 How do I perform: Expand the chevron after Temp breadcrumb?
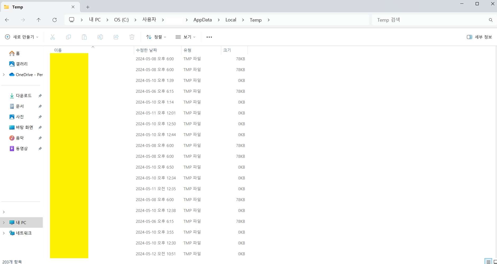269,20
